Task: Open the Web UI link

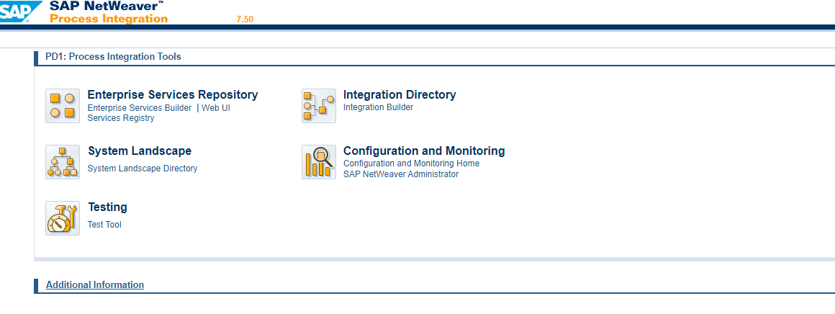Action: (x=216, y=108)
